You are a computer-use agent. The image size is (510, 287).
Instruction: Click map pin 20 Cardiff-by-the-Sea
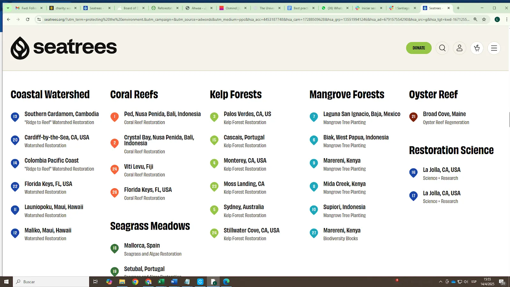[15, 140]
